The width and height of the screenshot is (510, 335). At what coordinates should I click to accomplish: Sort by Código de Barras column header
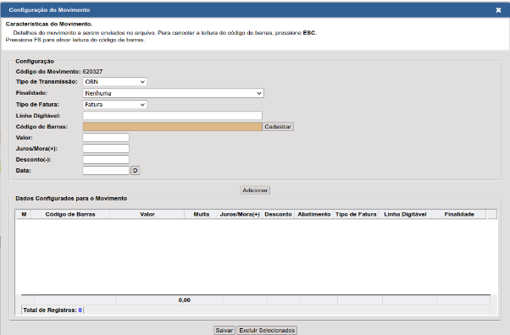(x=70, y=214)
